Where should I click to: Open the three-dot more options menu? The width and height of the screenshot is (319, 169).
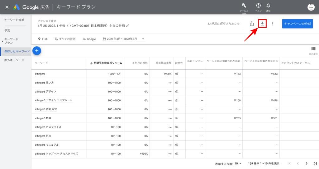tap(273, 24)
